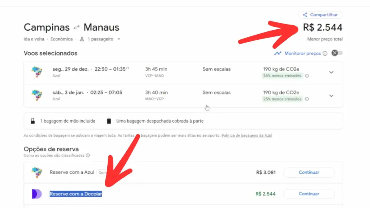The height and width of the screenshot is (208, 370).
Task: Click Uma bagagem despachada cobrada à parte text
Action: tap(160, 121)
